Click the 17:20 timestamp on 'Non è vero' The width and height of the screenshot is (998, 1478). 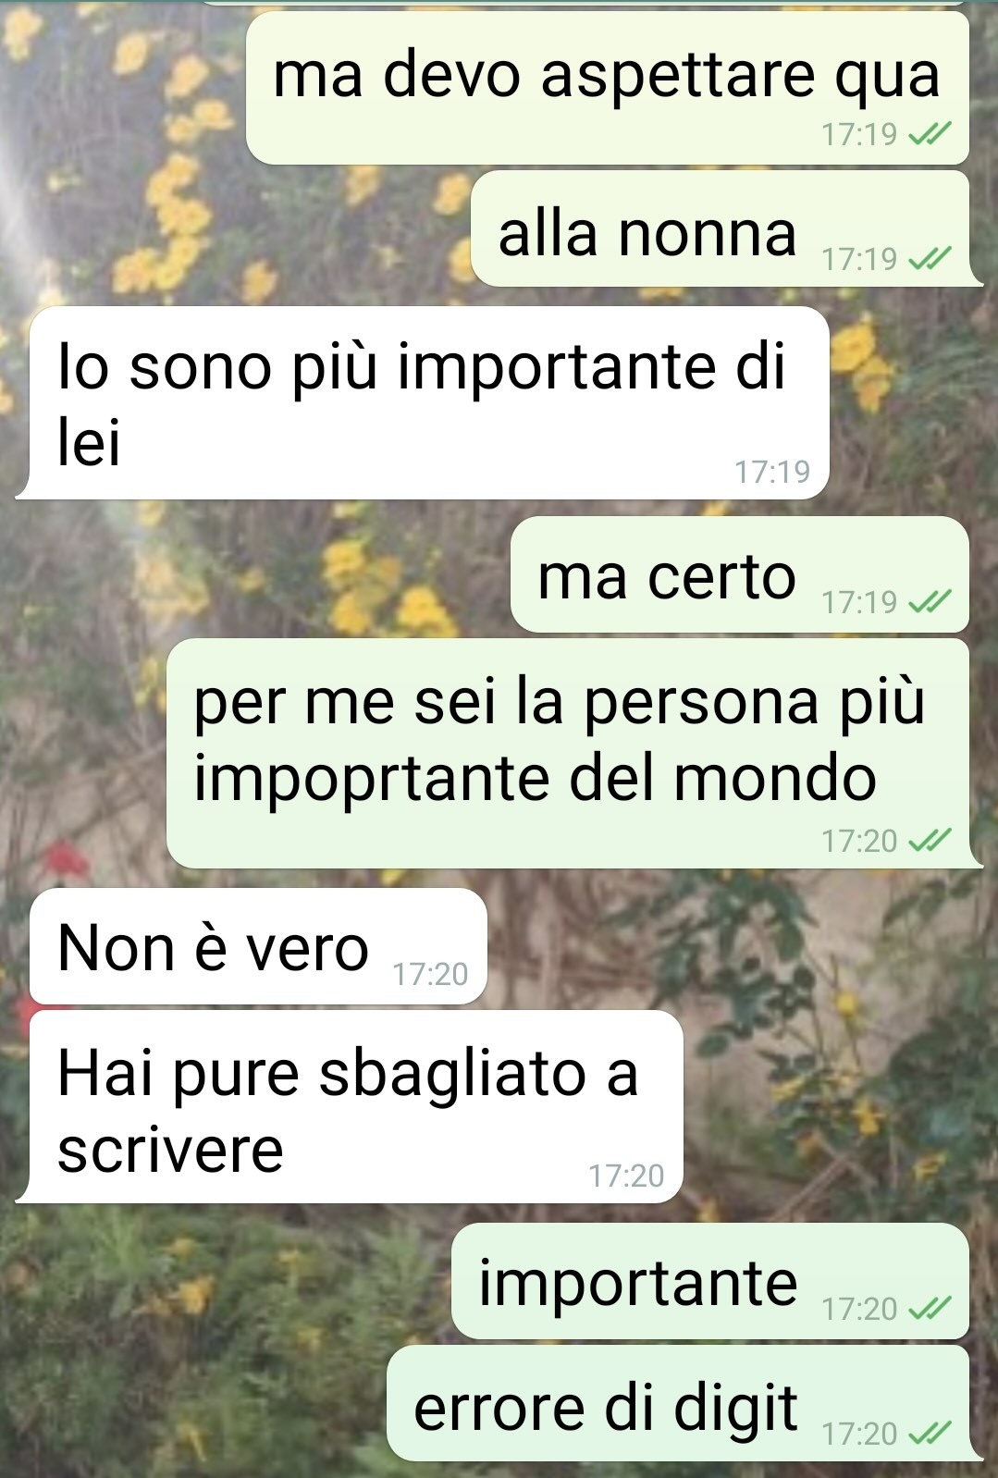point(430,974)
